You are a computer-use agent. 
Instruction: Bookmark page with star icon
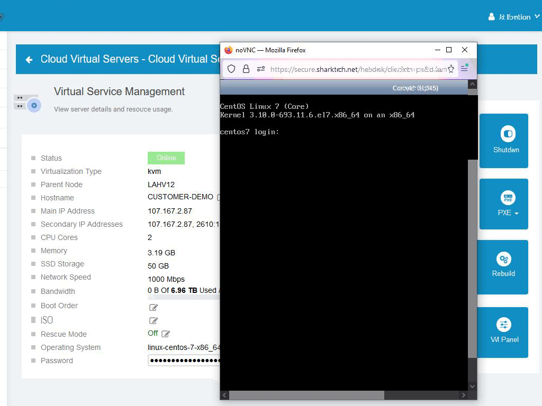point(451,69)
